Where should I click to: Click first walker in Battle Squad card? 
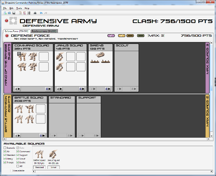pos(19,109)
